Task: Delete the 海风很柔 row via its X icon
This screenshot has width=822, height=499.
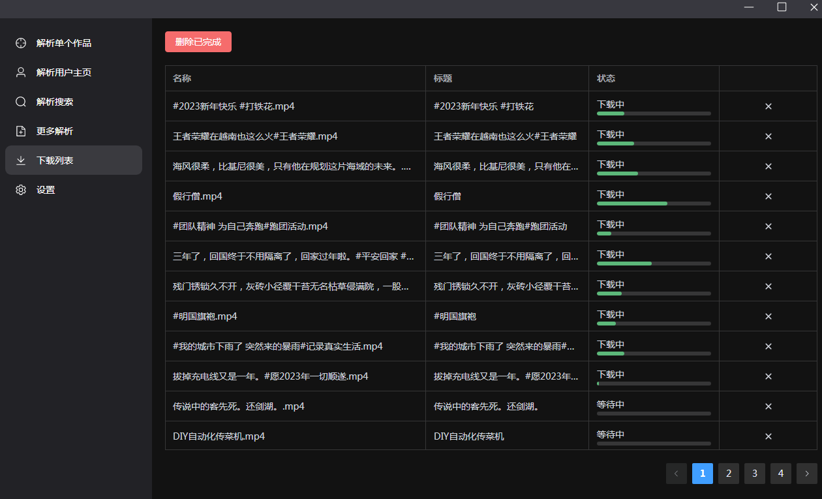Action: (769, 166)
